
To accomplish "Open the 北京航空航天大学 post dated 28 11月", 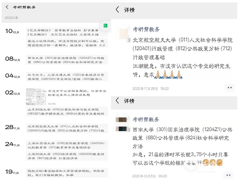I will (67, 128).
